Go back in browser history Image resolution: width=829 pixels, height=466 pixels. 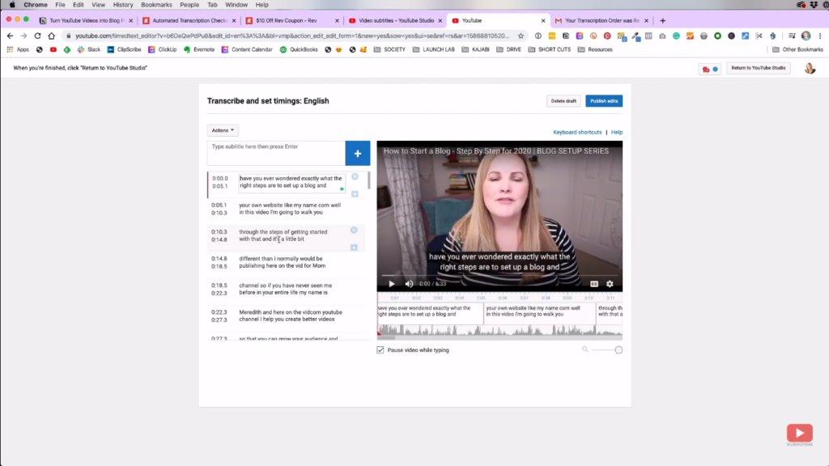tap(10, 36)
